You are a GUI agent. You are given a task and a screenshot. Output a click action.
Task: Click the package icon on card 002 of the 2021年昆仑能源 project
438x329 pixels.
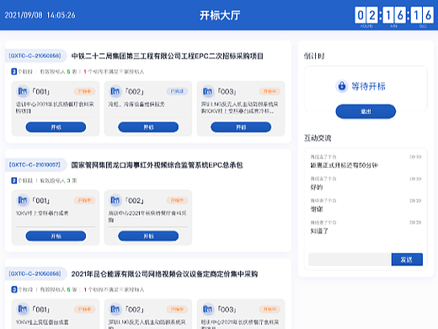tap(115, 309)
